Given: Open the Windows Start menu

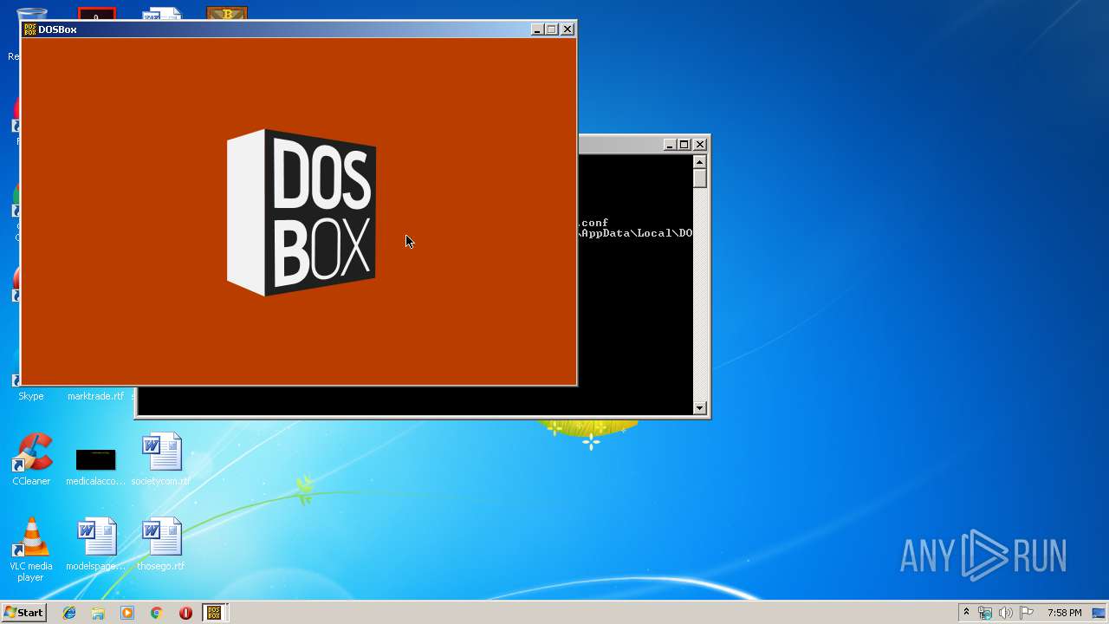Looking at the screenshot, I should click(x=24, y=613).
